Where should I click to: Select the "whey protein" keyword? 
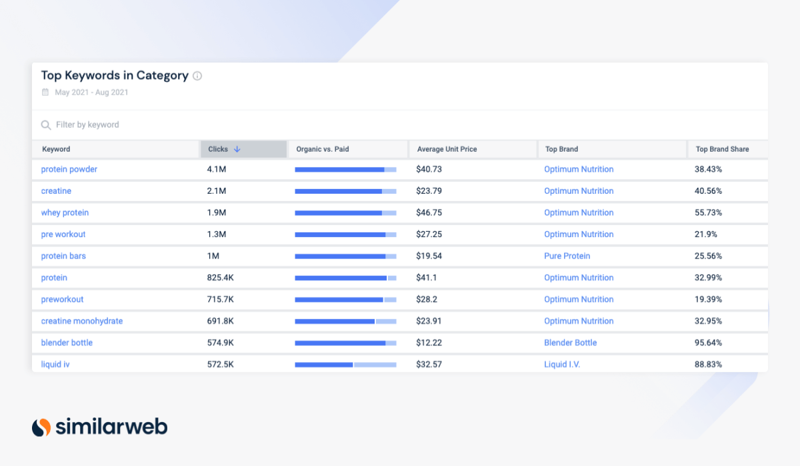[65, 212]
